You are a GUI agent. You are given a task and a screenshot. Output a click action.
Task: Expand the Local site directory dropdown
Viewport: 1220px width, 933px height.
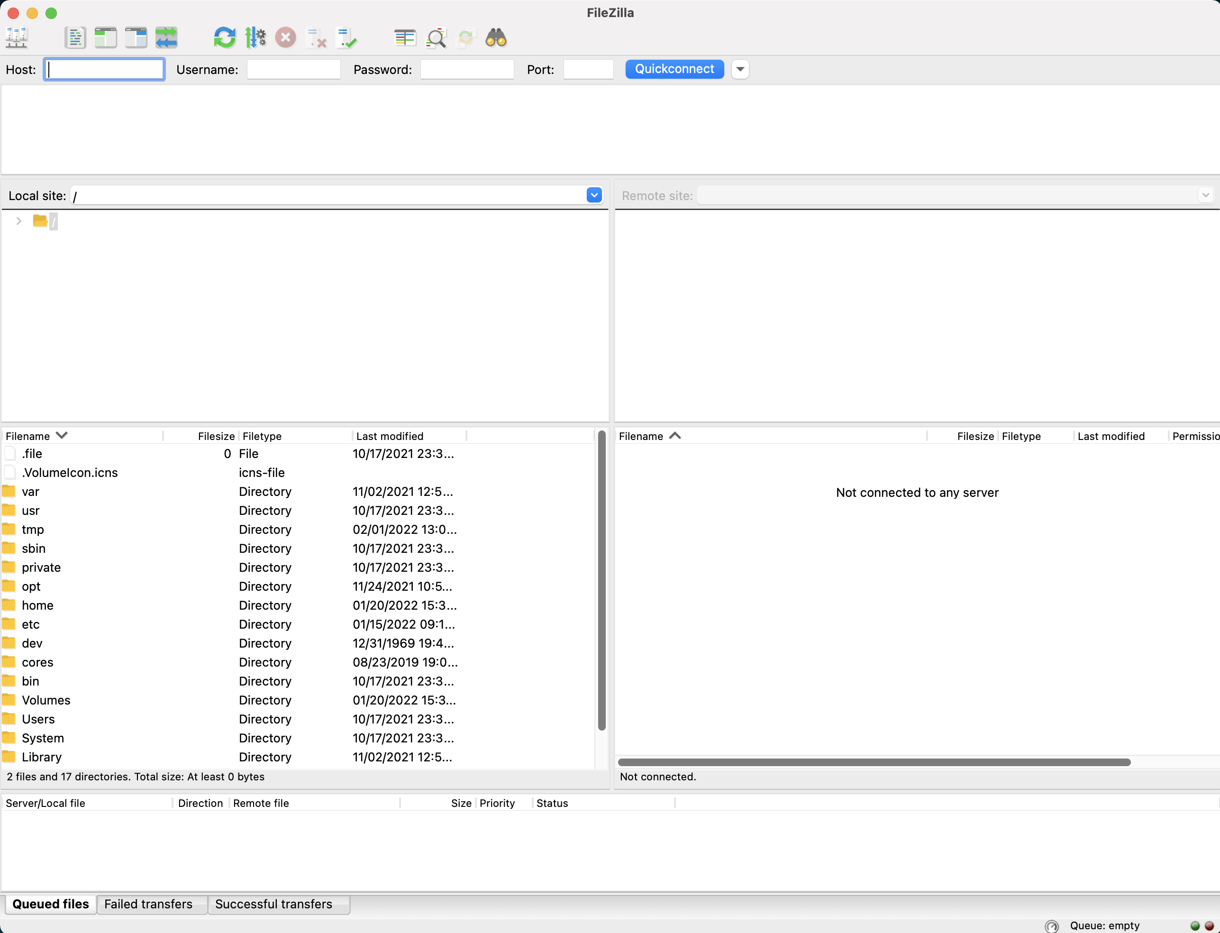pos(595,195)
